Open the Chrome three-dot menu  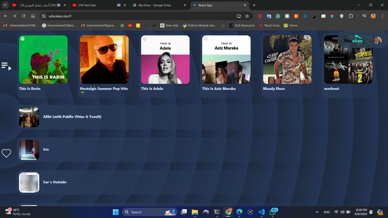point(382,16)
